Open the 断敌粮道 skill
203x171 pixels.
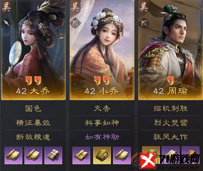(x=33, y=137)
